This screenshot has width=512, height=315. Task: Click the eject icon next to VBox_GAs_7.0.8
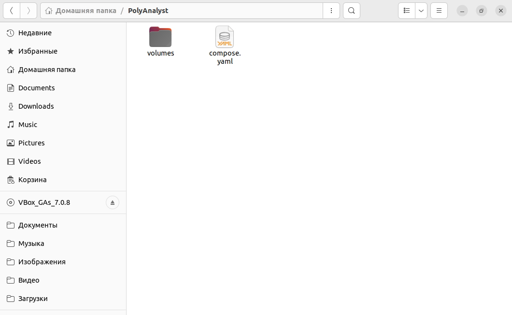113,202
